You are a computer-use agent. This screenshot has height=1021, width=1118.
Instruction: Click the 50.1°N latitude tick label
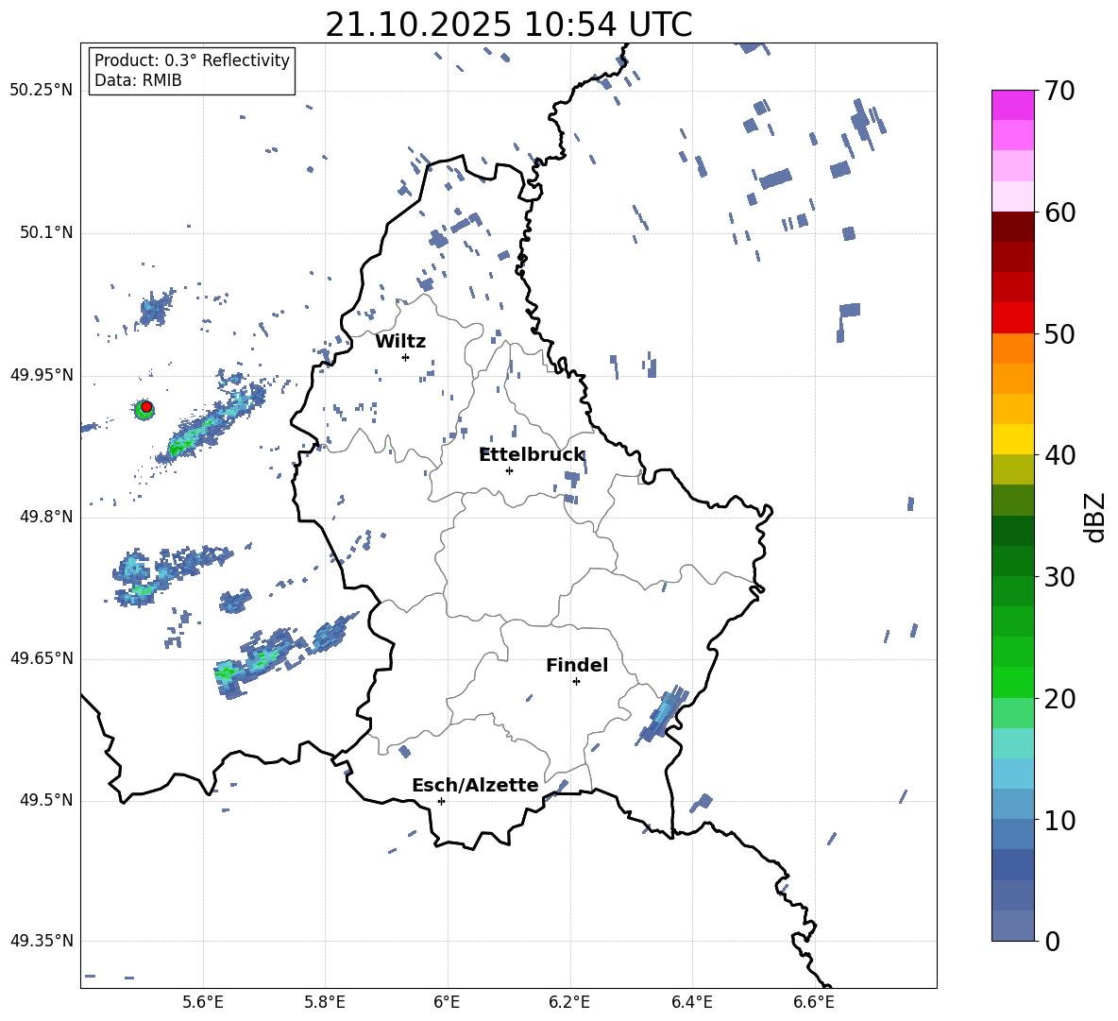[46, 232]
